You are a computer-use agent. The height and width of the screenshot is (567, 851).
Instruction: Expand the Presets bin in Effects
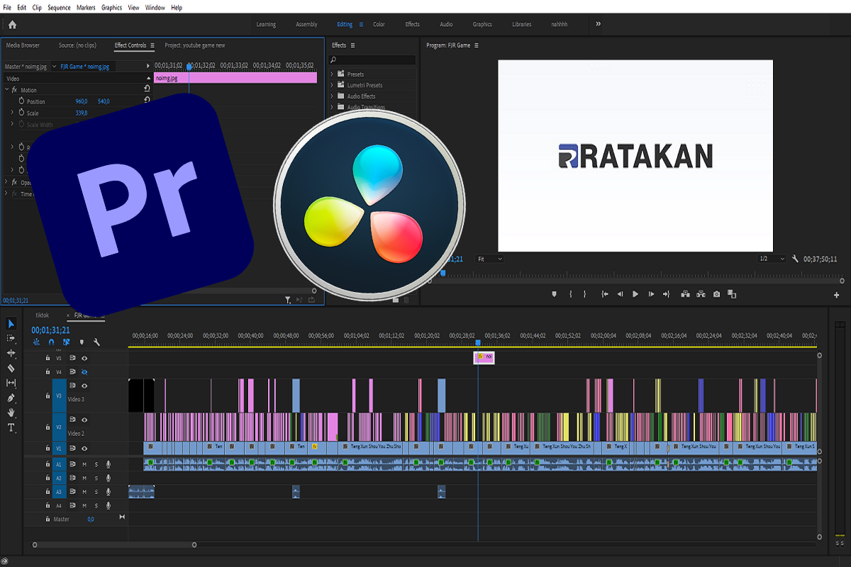click(332, 74)
